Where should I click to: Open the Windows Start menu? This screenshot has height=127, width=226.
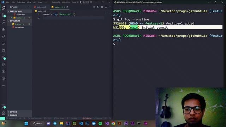pyautogui.click(x=26, y=123)
